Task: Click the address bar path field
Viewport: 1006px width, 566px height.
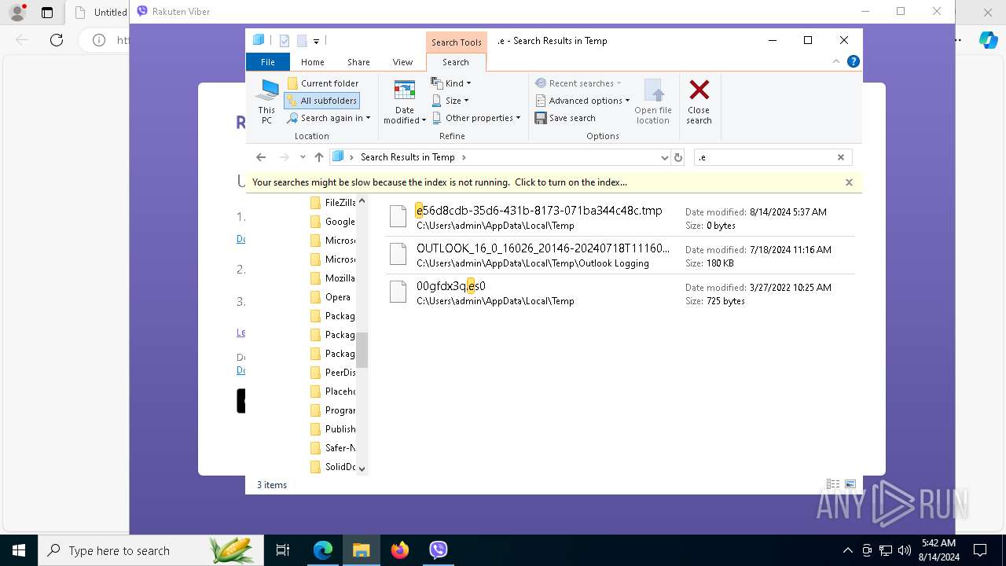Action: 501,157
